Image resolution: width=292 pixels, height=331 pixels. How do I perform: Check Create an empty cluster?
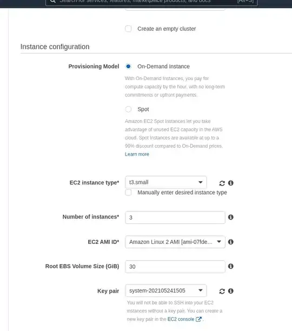coord(128,29)
